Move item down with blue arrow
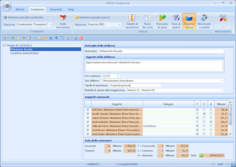Viewport: 236px width, 167px height. [x=56, y=38]
